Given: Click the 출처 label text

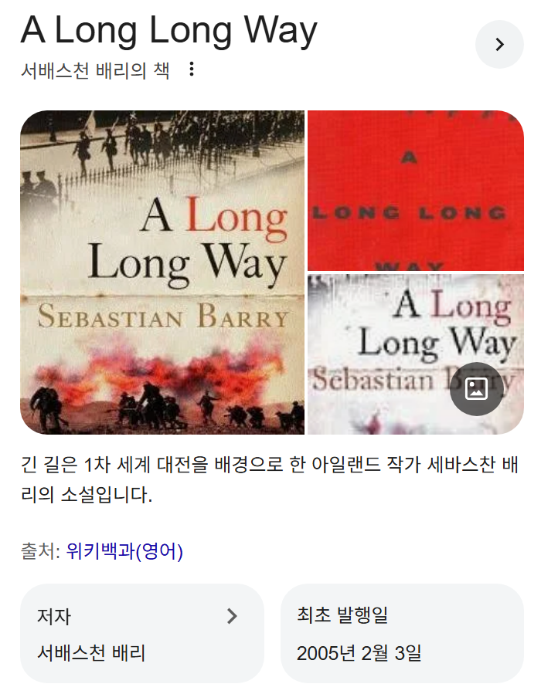Looking at the screenshot, I should [x=40, y=551].
